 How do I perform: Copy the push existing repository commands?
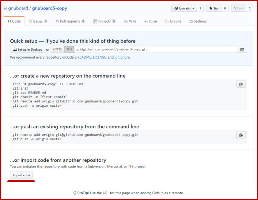pos(241,135)
